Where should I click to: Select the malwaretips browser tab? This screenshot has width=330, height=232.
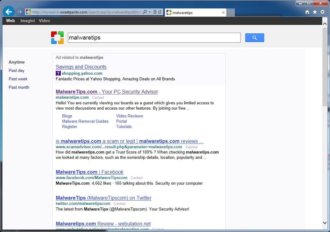coord(196,13)
